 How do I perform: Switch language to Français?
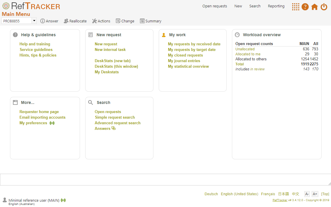(x=268, y=194)
